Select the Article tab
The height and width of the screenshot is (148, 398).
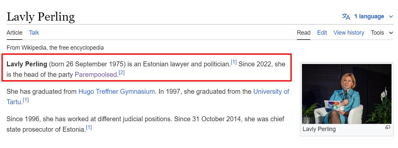coord(14,33)
